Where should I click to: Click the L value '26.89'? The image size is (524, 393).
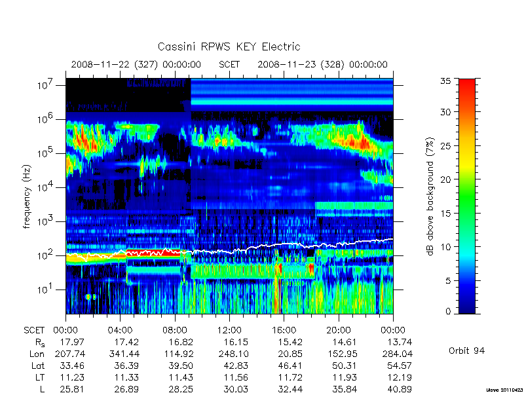point(126,389)
